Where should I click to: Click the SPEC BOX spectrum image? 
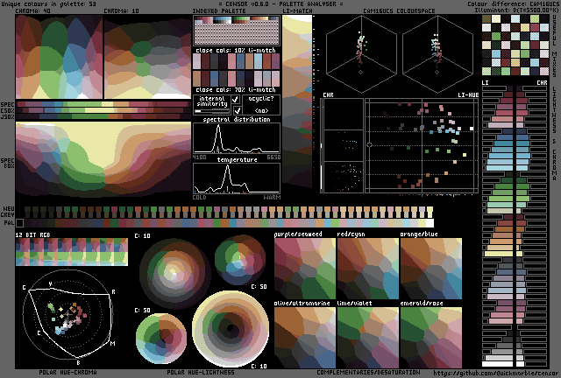(103, 159)
